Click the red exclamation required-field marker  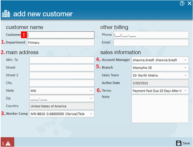tap(24, 35)
